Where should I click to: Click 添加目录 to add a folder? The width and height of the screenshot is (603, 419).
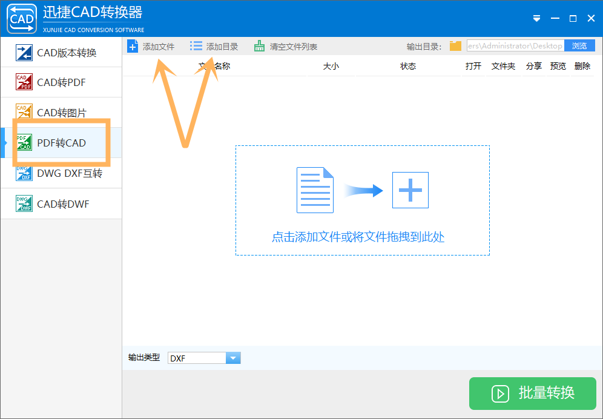tap(214, 47)
